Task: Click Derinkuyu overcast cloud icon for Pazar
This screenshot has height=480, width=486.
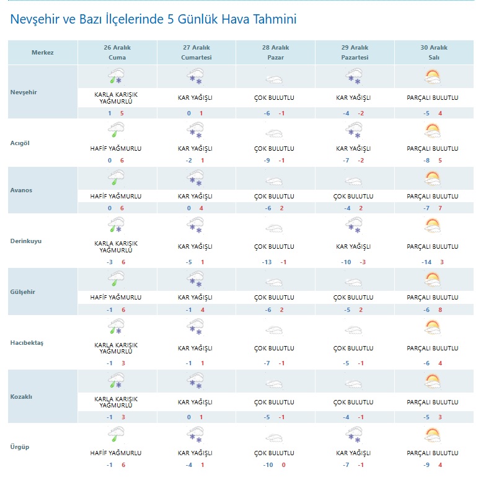Action: pos(274,228)
